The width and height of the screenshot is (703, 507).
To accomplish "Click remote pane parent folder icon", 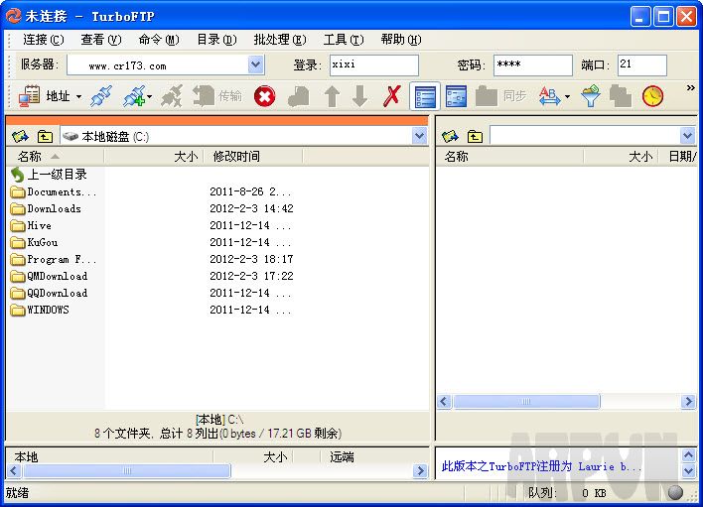I will (x=475, y=136).
